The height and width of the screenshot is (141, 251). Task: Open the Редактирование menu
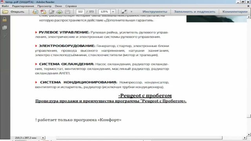23,6
